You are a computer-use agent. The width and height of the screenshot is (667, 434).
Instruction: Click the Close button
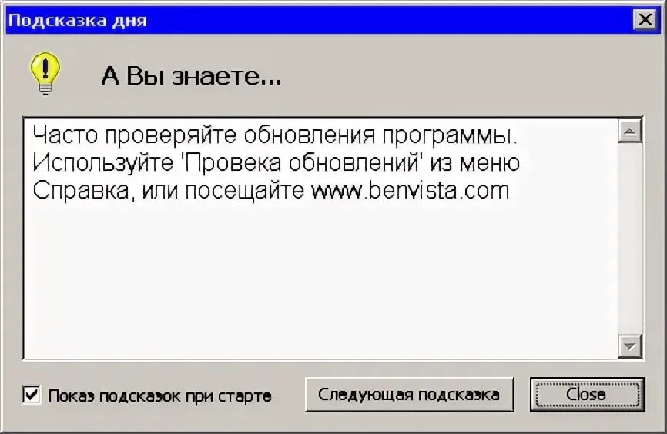point(588,395)
